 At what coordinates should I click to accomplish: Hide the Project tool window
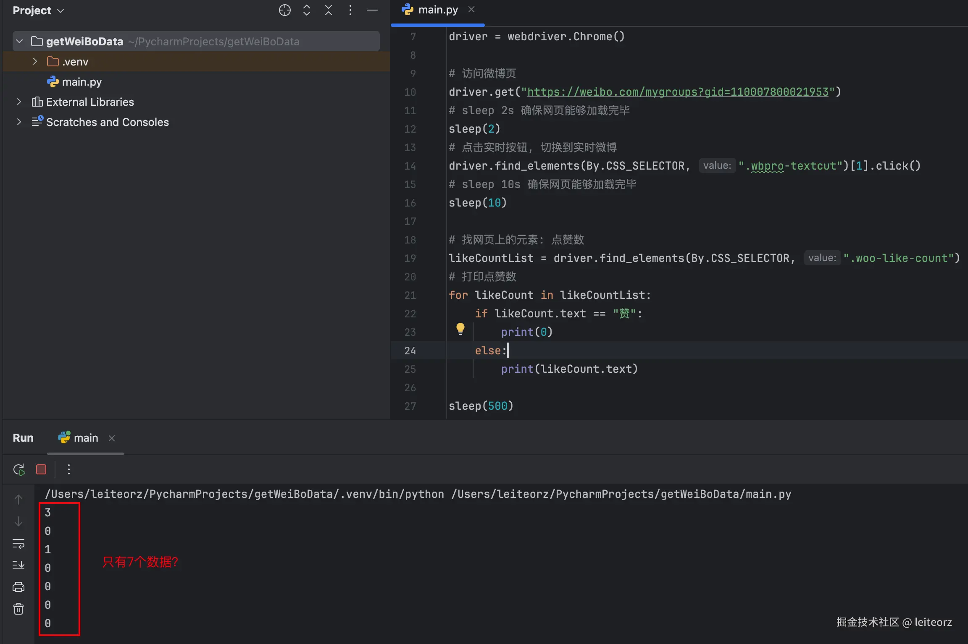(372, 10)
